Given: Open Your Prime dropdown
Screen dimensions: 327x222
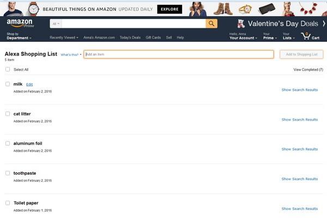Looking at the screenshot, I should (270, 36).
